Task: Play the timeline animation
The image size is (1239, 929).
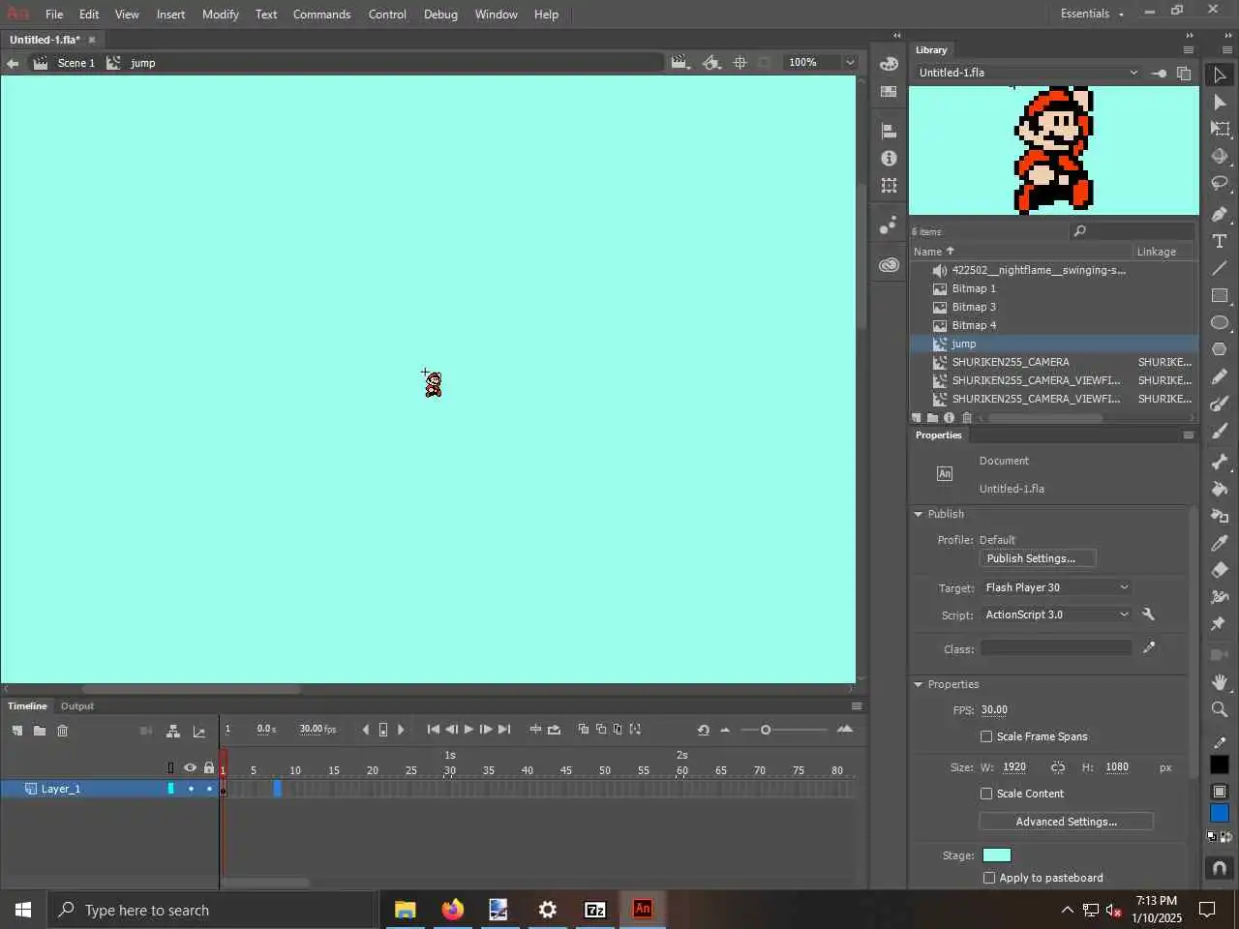Action: click(468, 730)
